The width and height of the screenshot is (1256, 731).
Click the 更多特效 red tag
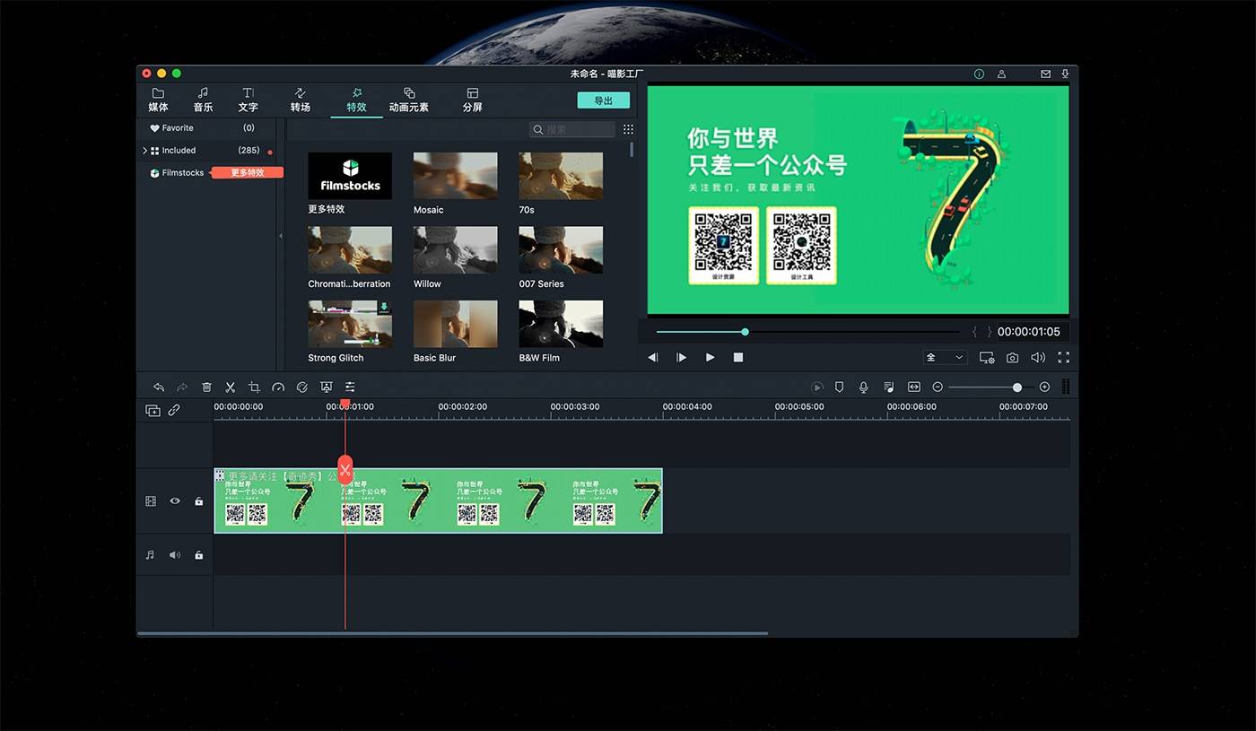click(248, 172)
